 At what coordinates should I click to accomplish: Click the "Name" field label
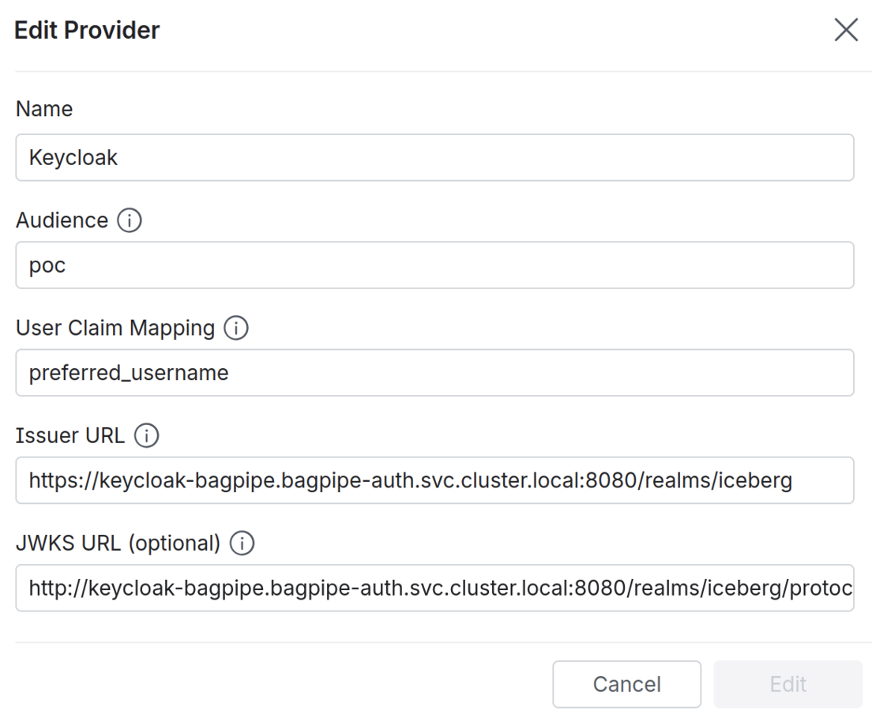44,109
